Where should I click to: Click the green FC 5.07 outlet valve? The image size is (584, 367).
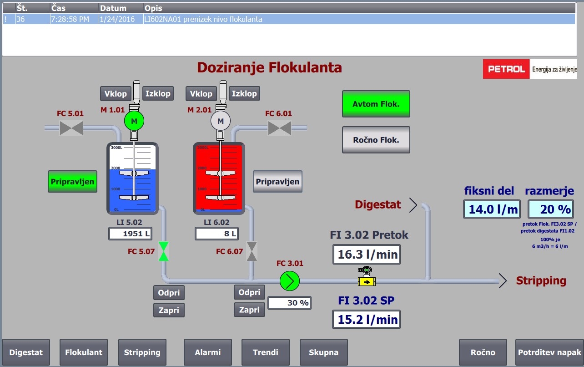point(164,251)
